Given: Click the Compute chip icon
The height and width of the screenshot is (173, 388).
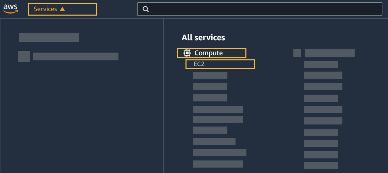Looking at the screenshot, I should click(187, 53).
